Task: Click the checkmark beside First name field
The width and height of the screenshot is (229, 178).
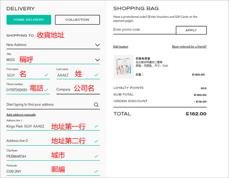Action: [x=46, y=75]
